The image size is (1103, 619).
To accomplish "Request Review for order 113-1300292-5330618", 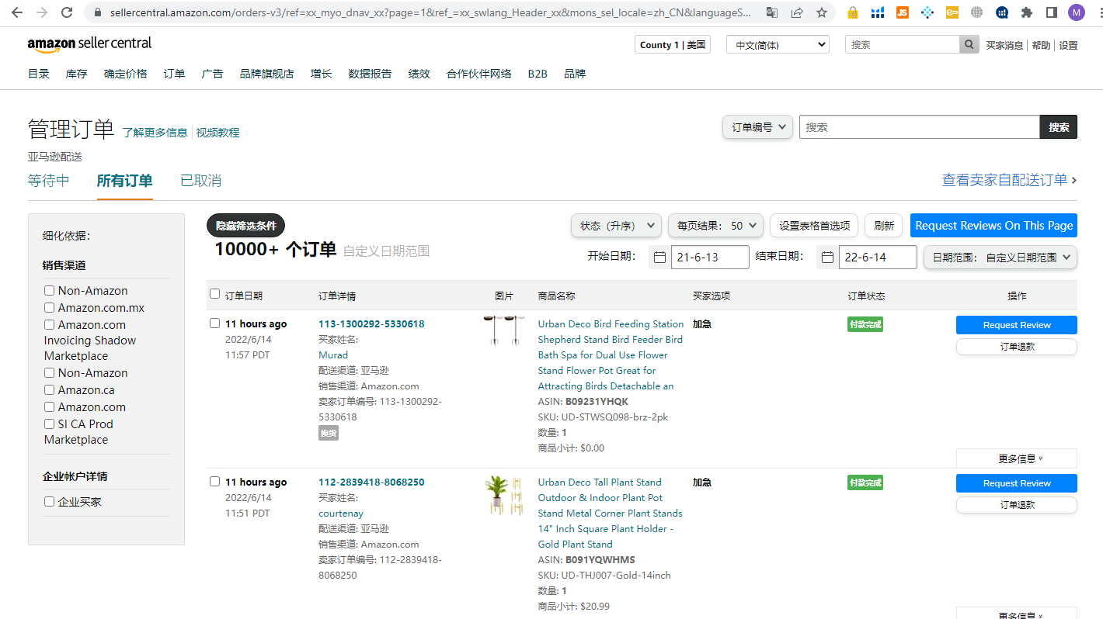I will [1017, 325].
